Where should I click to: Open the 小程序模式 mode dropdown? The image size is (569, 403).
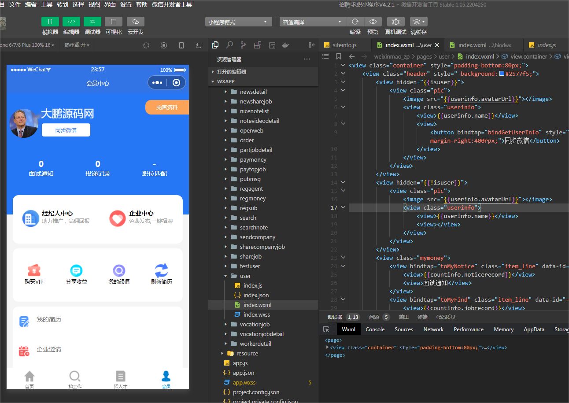point(238,22)
